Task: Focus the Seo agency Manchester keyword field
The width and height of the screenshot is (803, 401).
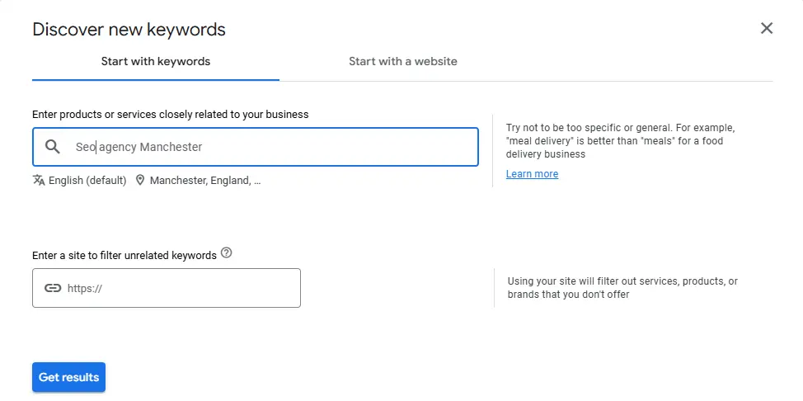Action: click(x=256, y=147)
